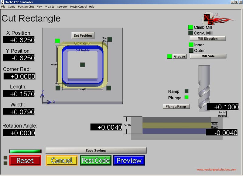Open the Wizards menu
The image size is (243, 176).
[x=50, y=7]
